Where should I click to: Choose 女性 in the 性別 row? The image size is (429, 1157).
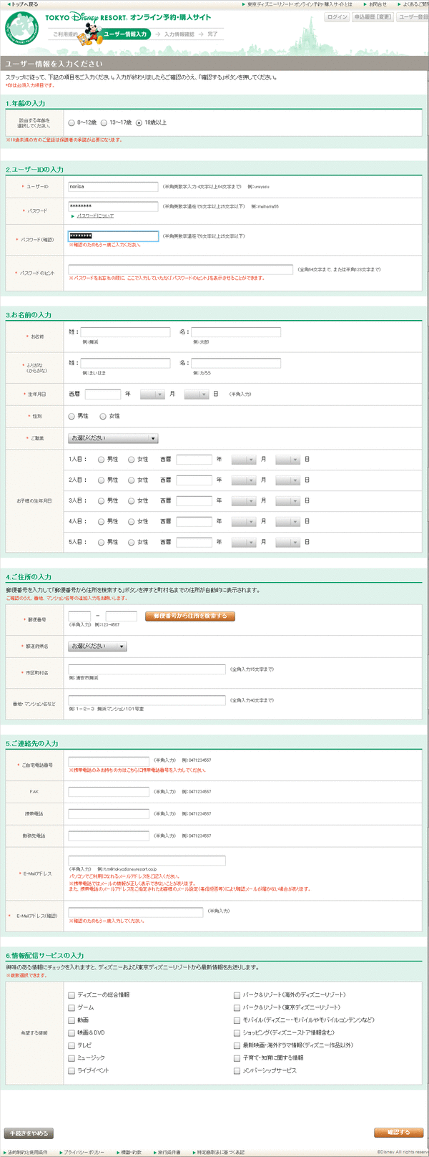[103, 416]
